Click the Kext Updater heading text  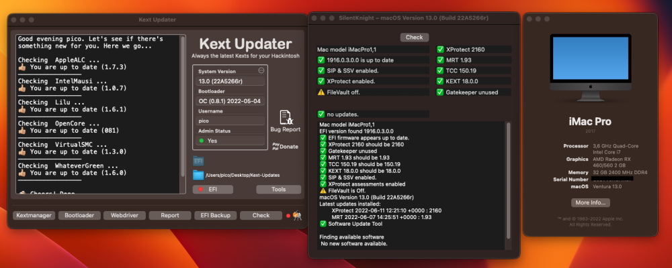click(245, 44)
